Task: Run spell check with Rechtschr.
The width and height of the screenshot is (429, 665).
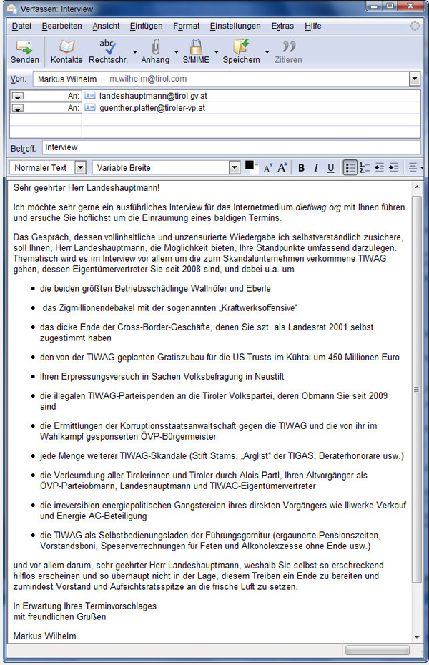Action: pyautogui.click(x=108, y=51)
